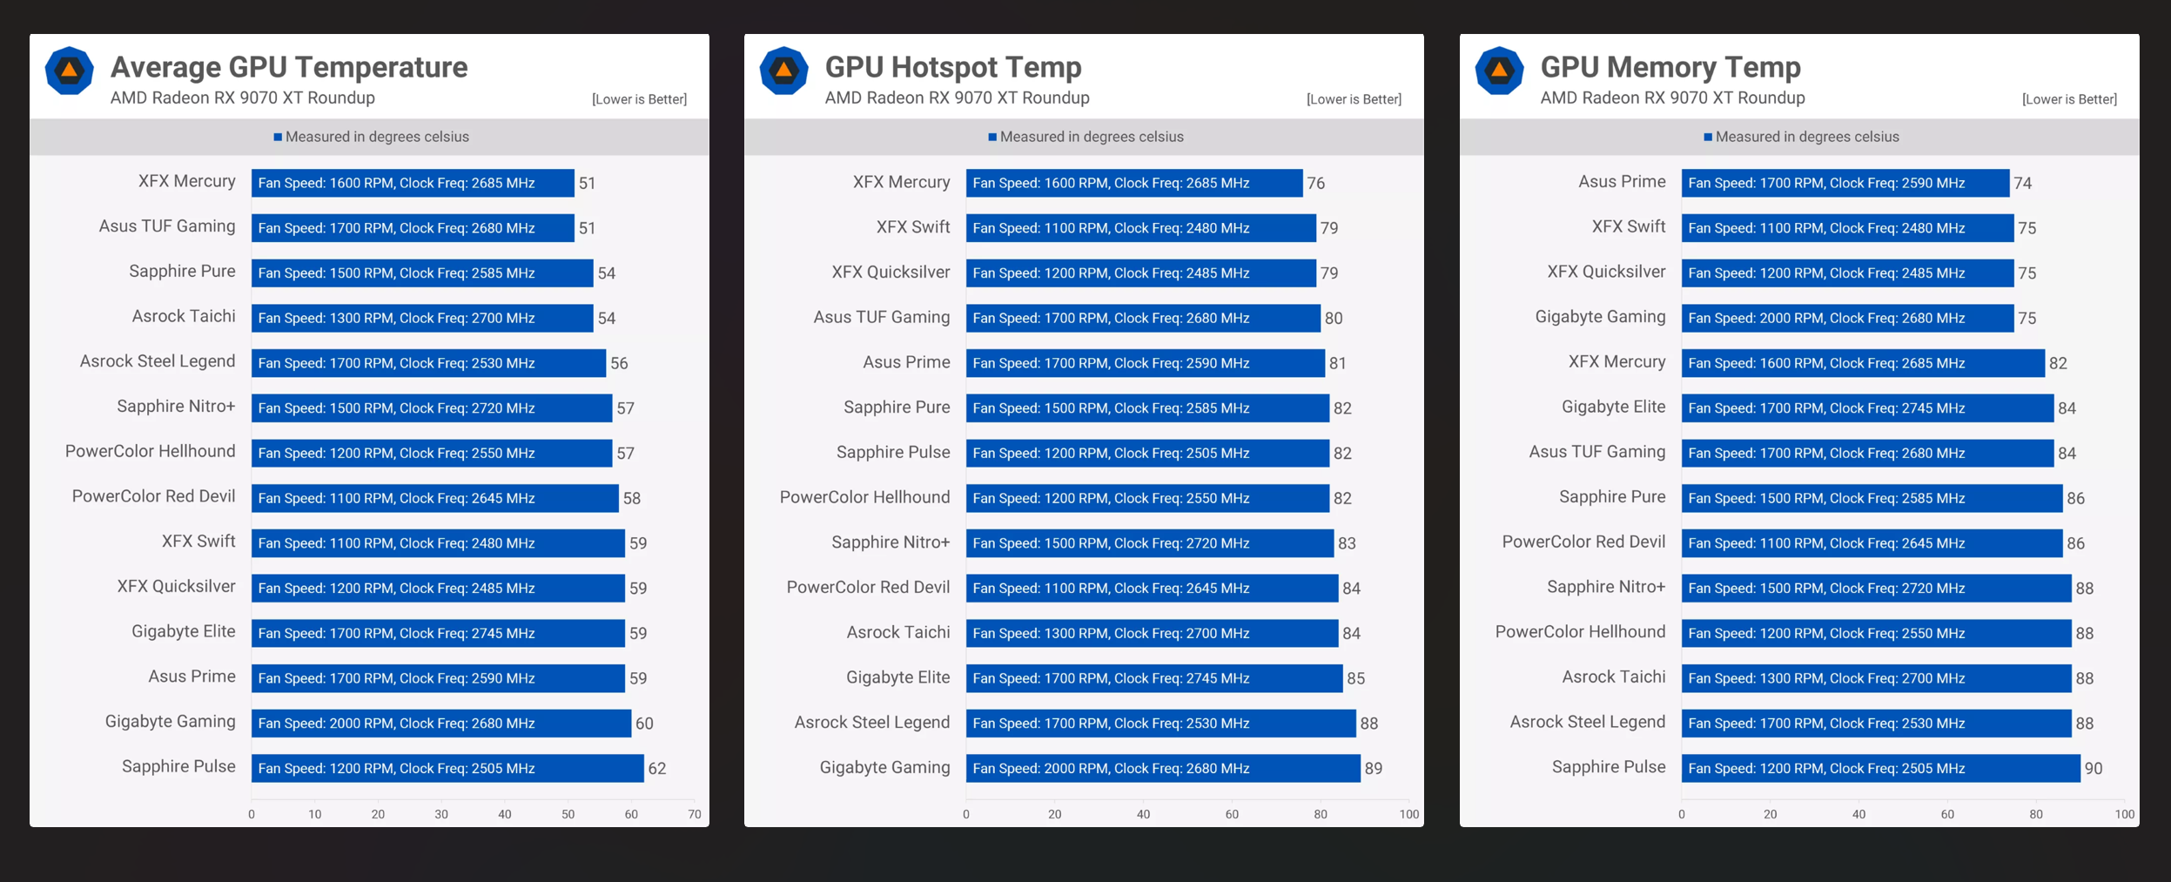Click Sapphire Pulse bar in Average GPU Temperature chart
Image resolution: width=2171 pixels, height=882 pixels.
click(447, 768)
